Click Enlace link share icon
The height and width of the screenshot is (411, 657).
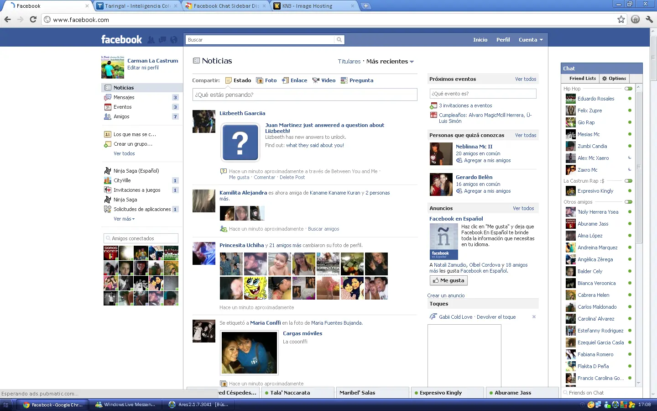point(286,80)
